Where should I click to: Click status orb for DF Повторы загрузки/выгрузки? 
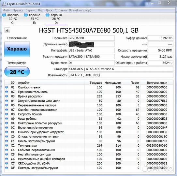coord(7,168)
